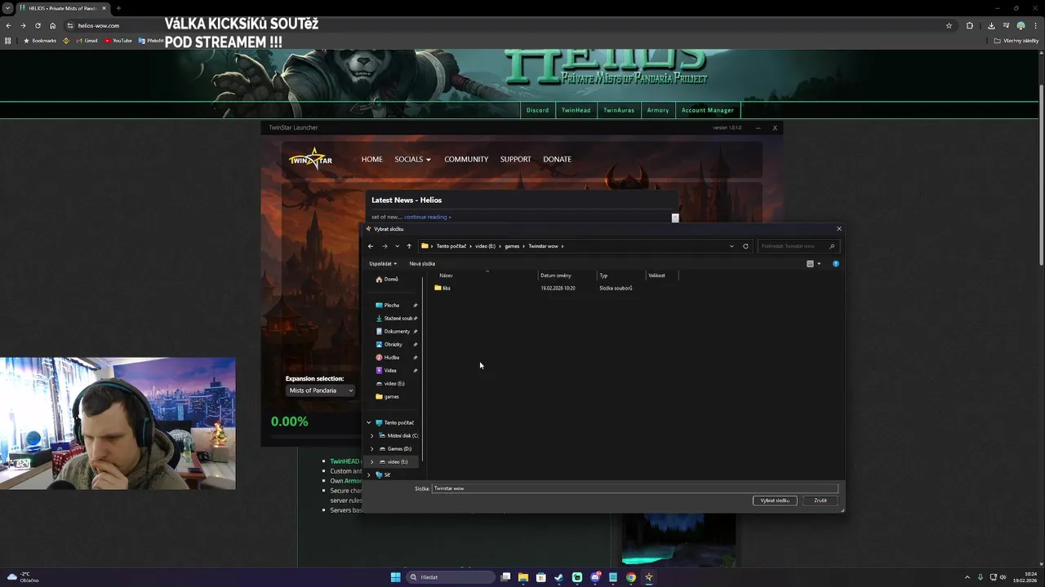Confirm with the Vybrat složku button
This screenshot has height=587, width=1045.
775,501
